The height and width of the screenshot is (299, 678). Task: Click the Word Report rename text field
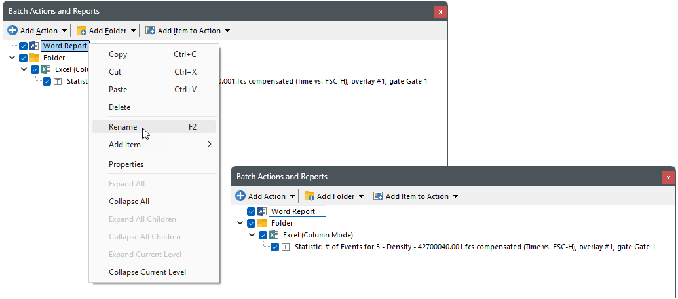pos(296,212)
